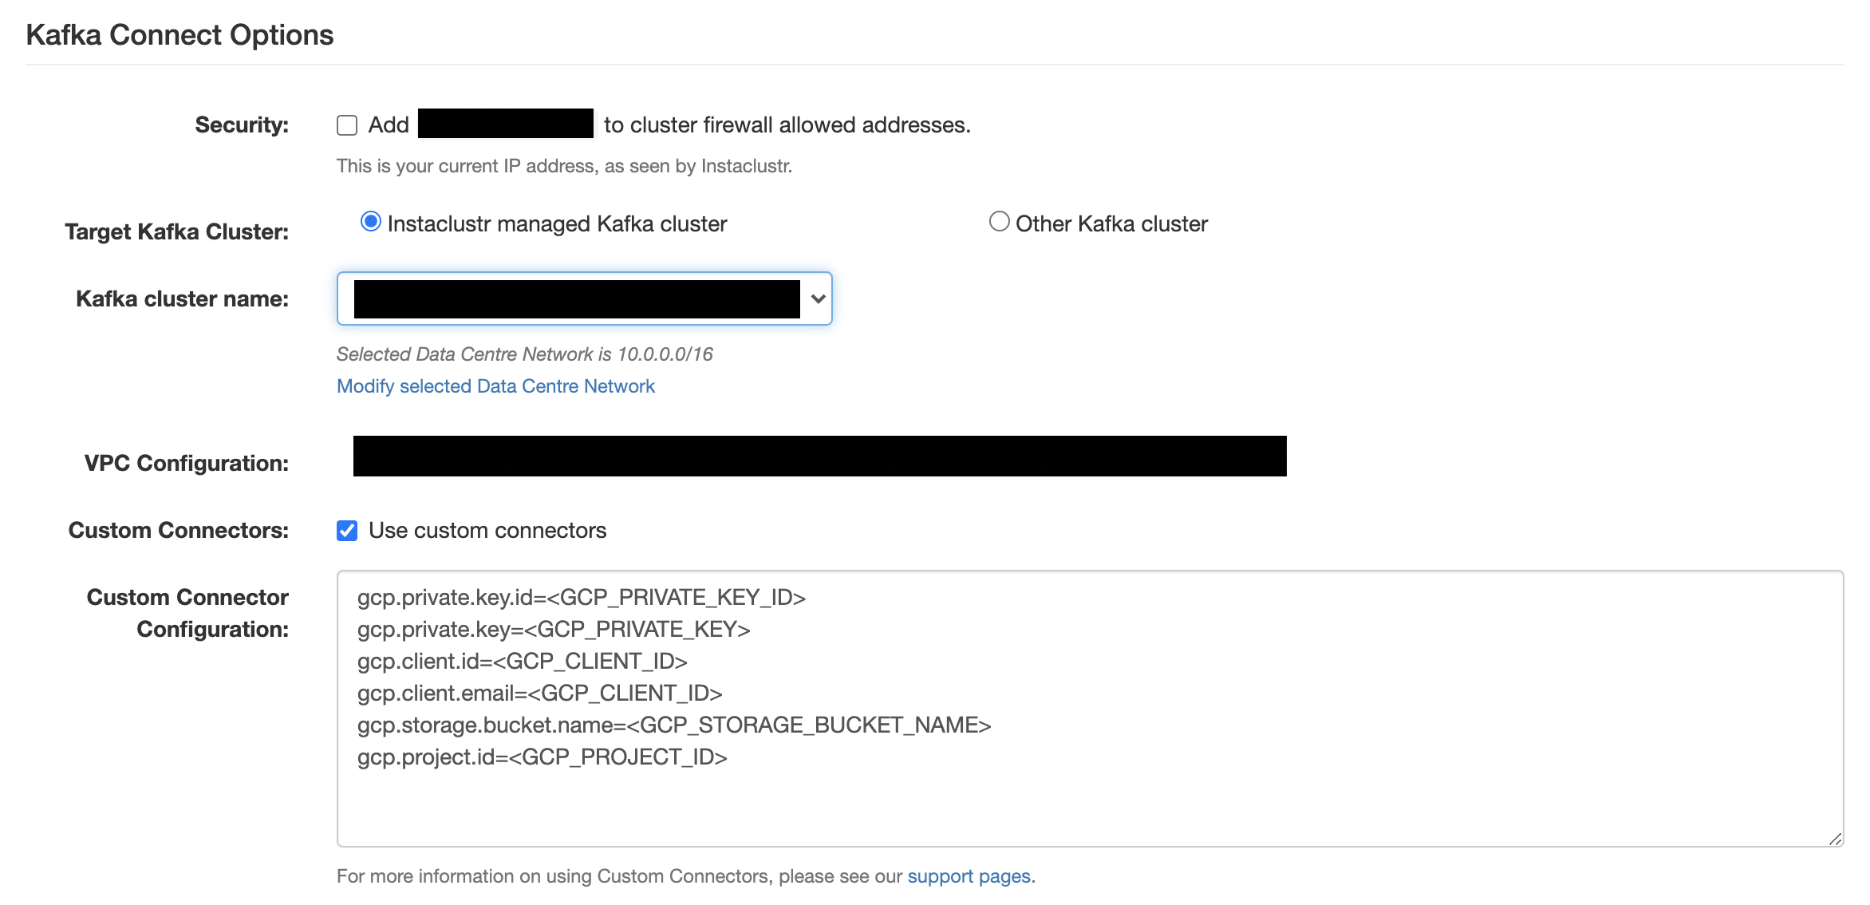This screenshot has height=905, width=1870.
Task: Choose the Other Kafka cluster radio option
Action: point(999,222)
